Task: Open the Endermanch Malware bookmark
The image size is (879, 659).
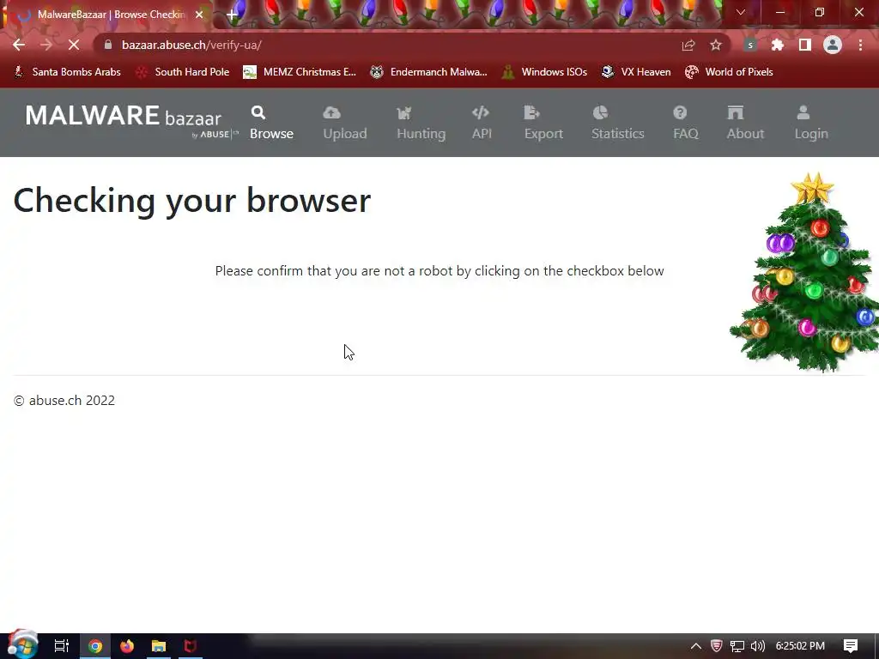Action: [x=429, y=72]
